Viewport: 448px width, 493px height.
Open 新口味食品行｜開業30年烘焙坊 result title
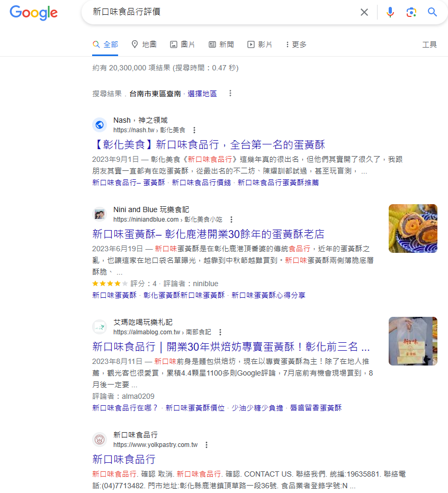tap(231, 347)
